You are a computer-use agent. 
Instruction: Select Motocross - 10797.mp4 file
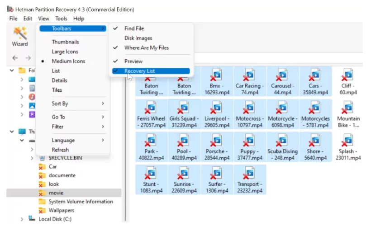click(x=250, y=114)
